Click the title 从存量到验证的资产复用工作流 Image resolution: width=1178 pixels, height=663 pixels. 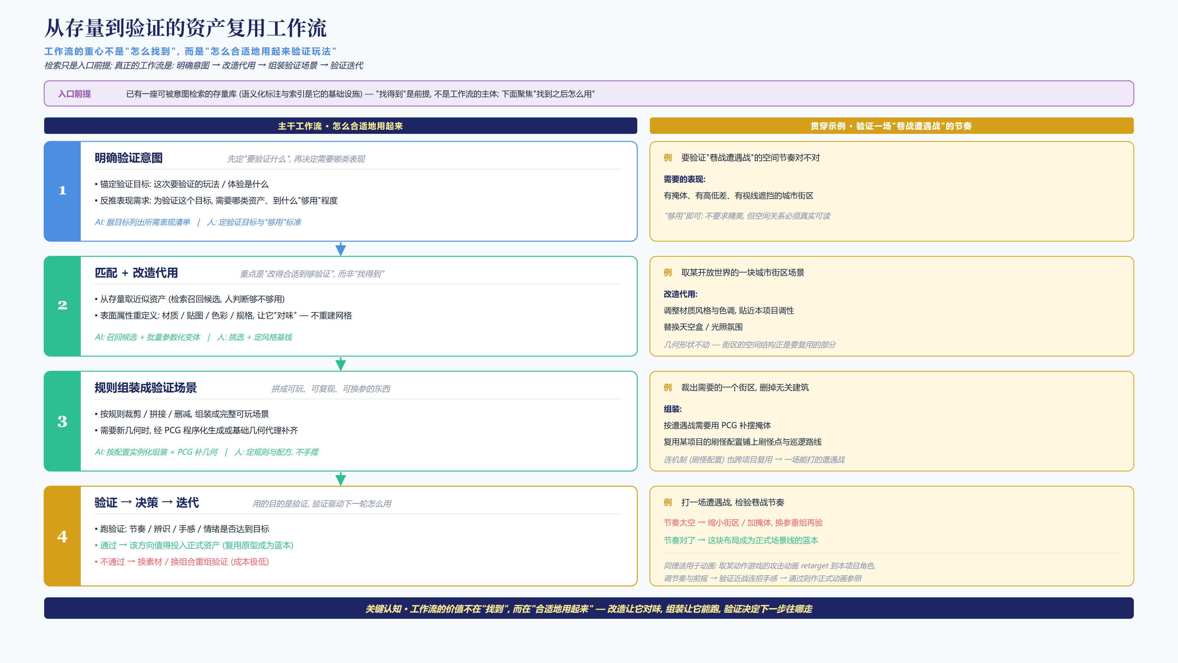[185, 28]
